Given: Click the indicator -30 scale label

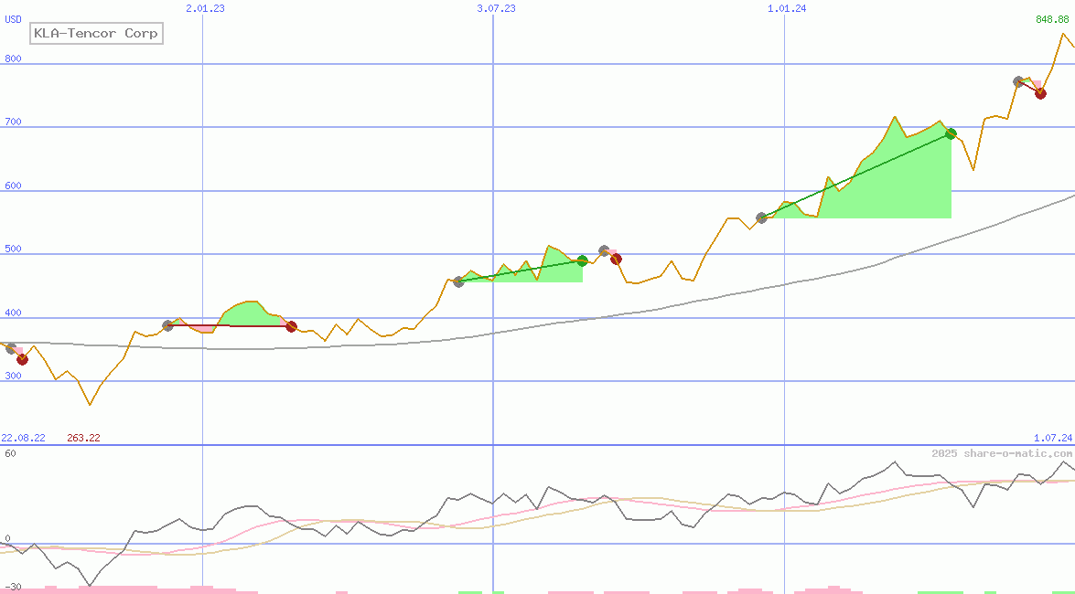Looking at the screenshot, I should 13,588.
